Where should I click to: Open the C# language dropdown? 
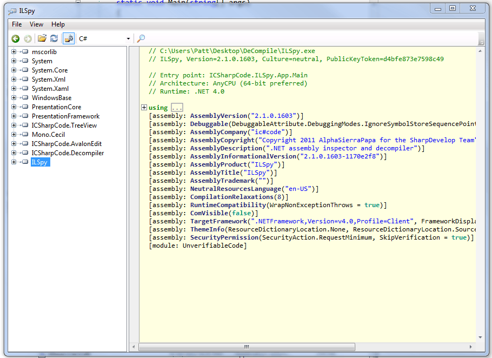click(128, 38)
